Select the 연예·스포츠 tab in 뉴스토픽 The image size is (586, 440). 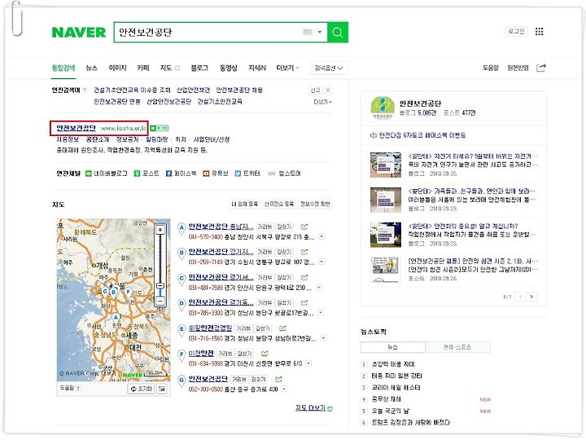457,347
